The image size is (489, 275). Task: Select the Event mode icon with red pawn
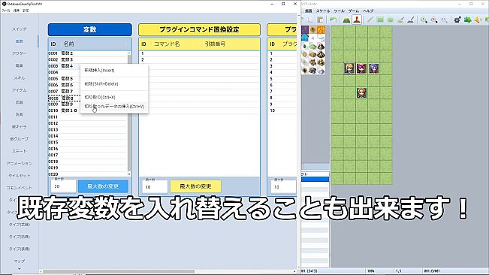tap(357, 20)
